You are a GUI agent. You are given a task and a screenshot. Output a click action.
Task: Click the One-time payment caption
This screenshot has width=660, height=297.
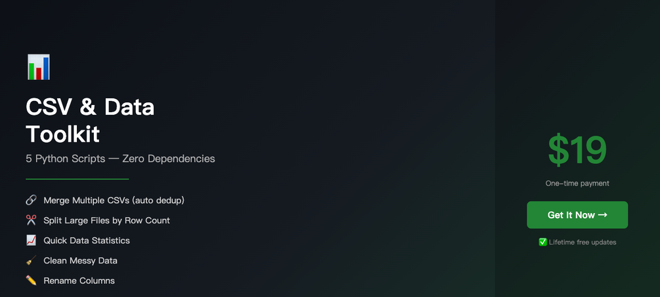(x=577, y=184)
